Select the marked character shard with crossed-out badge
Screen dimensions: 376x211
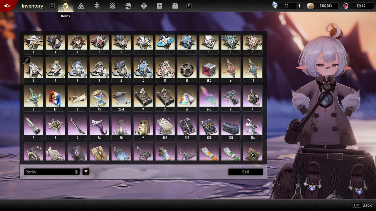(33, 69)
